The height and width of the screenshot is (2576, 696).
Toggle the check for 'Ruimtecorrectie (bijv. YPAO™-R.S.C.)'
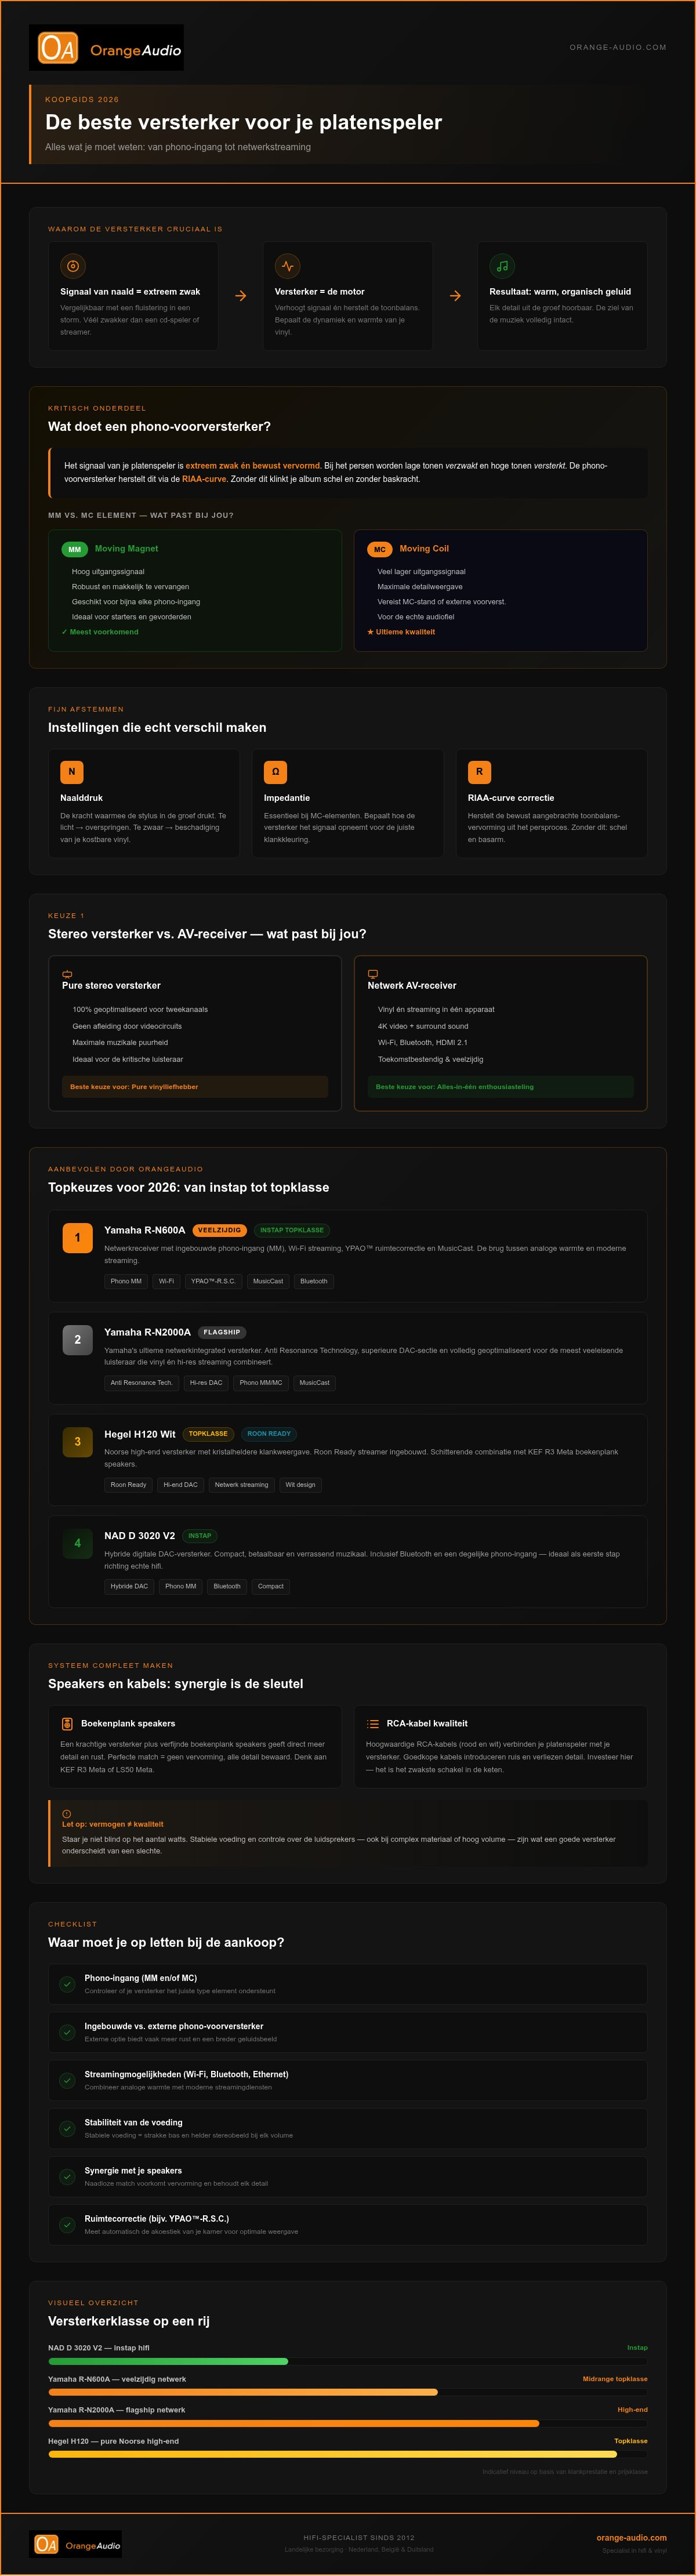(67, 2224)
